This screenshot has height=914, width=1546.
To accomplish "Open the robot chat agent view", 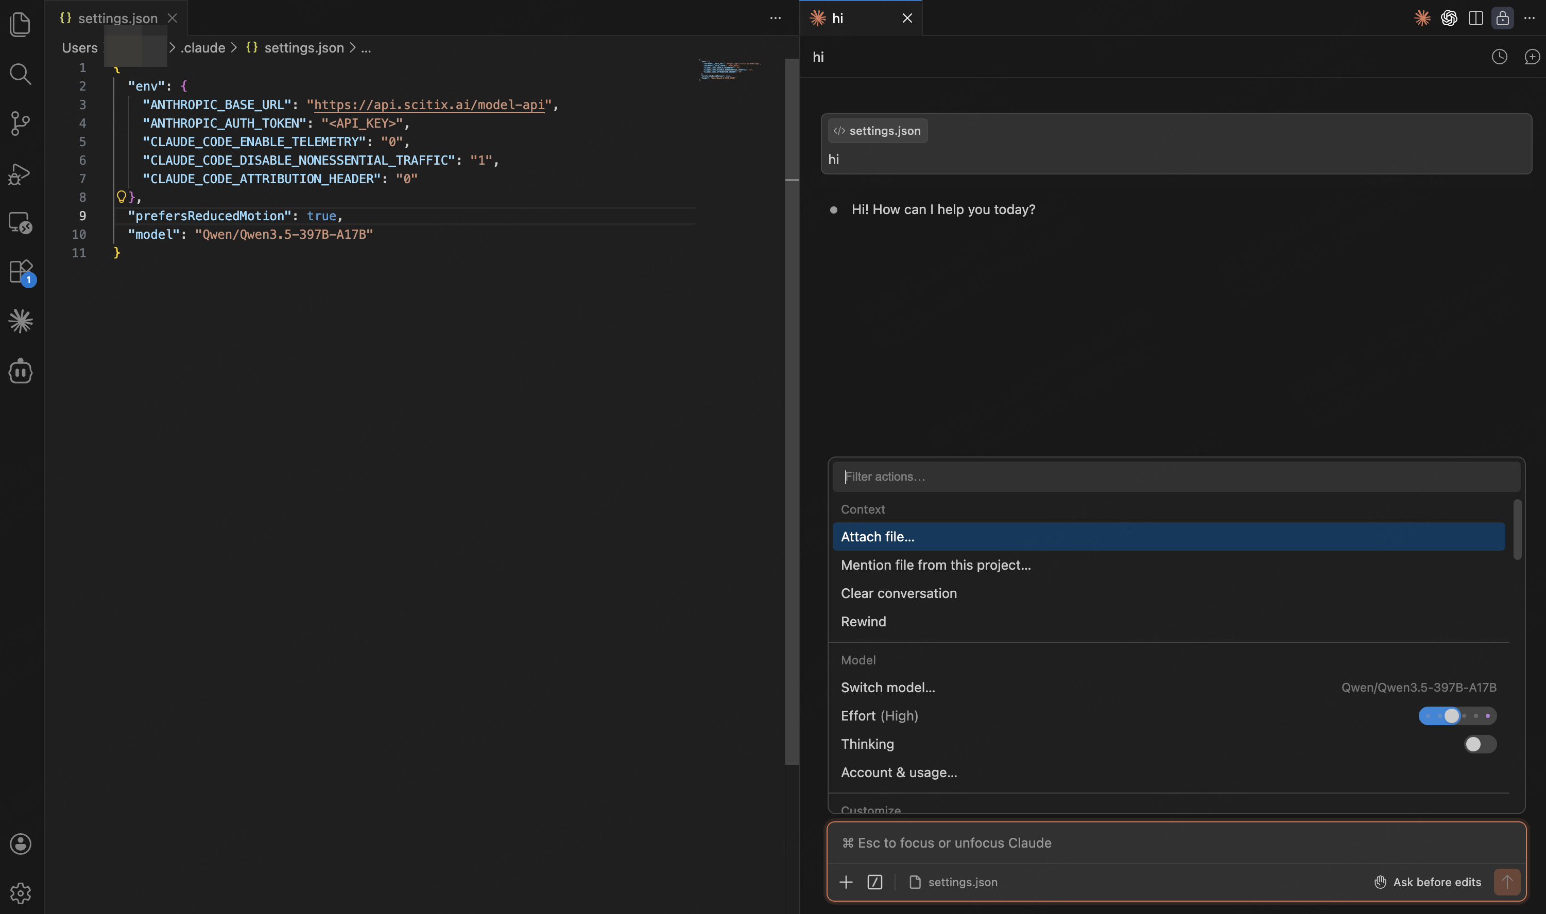I will coord(20,371).
